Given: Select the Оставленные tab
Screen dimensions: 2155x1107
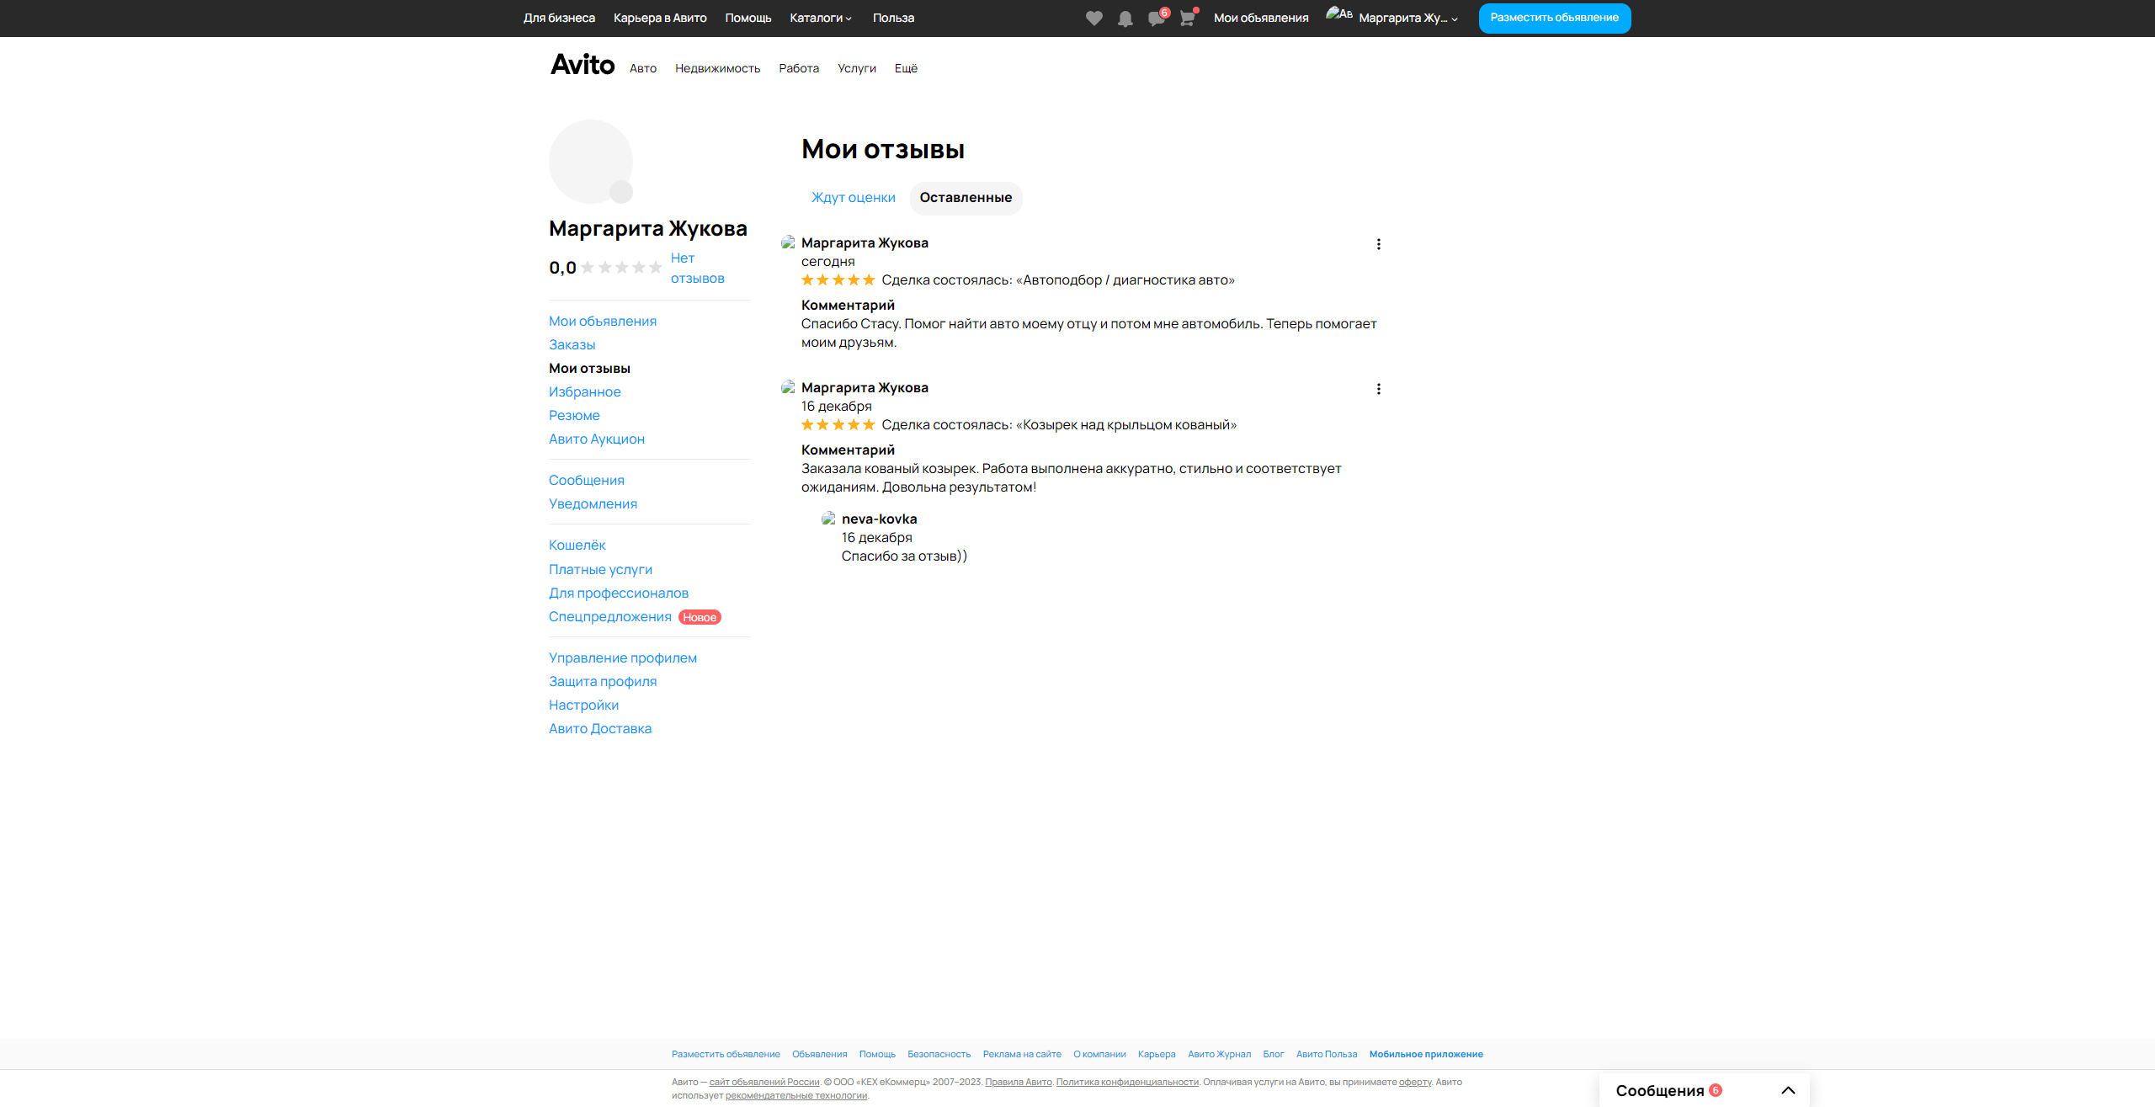Looking at the screenshot, I should pyautogui.click(x=966, y=198).
